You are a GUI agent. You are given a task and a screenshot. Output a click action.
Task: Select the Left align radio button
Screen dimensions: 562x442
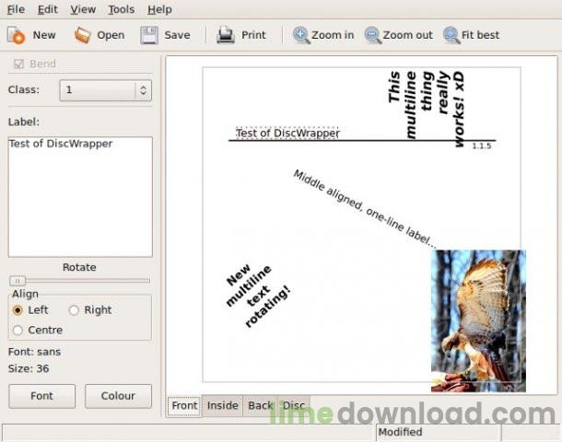(18, 310)
